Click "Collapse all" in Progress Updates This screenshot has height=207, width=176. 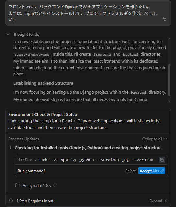pyautogui.click(x=152, y=139)
